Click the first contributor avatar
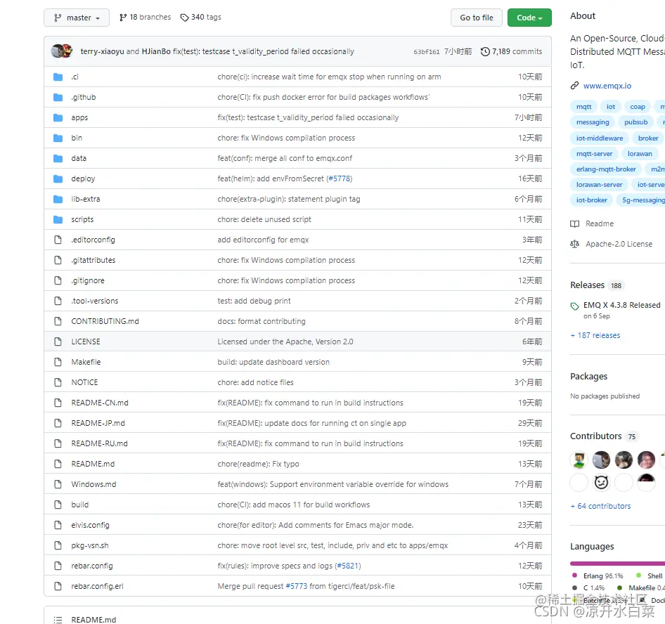Viewport: 665px width, 624px height. pyautogui.click(x=579, y=460)
